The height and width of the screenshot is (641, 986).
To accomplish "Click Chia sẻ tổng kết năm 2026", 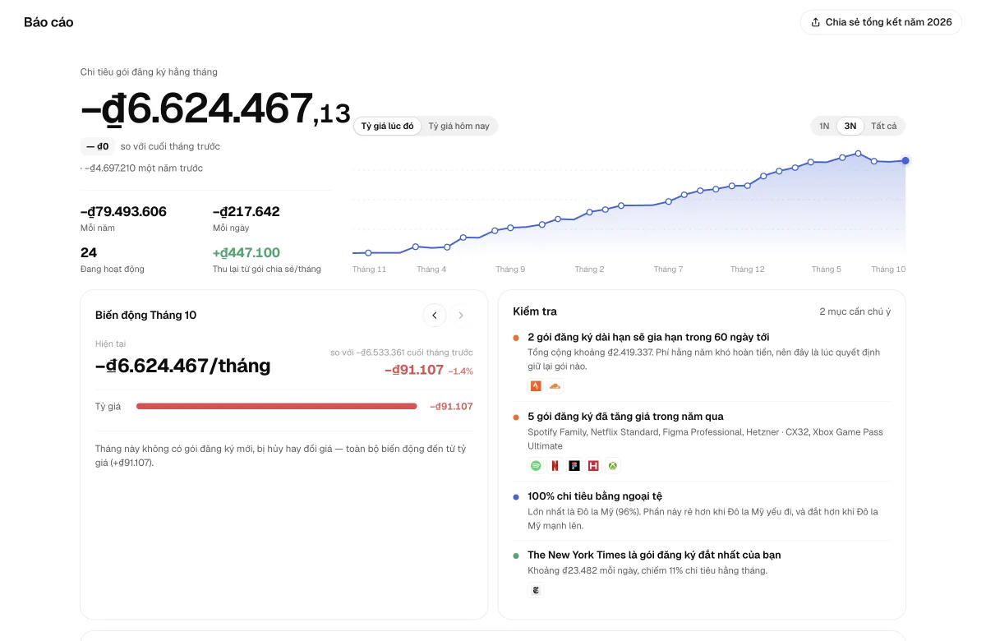I will click(881, 22).
